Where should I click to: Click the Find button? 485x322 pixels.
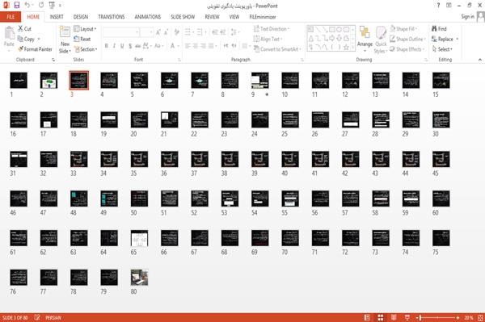(x=439, y=29)
